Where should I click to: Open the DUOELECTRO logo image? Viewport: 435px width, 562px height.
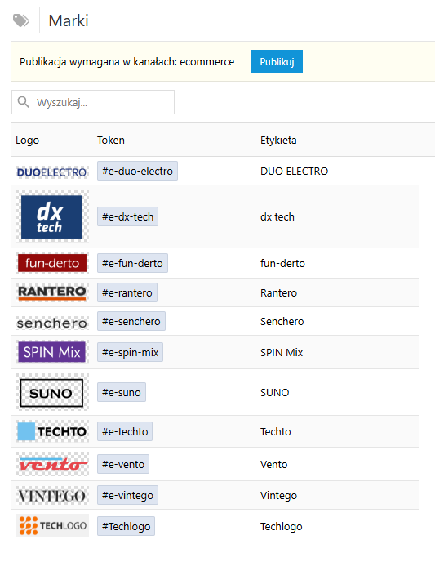tap(52, 172)
